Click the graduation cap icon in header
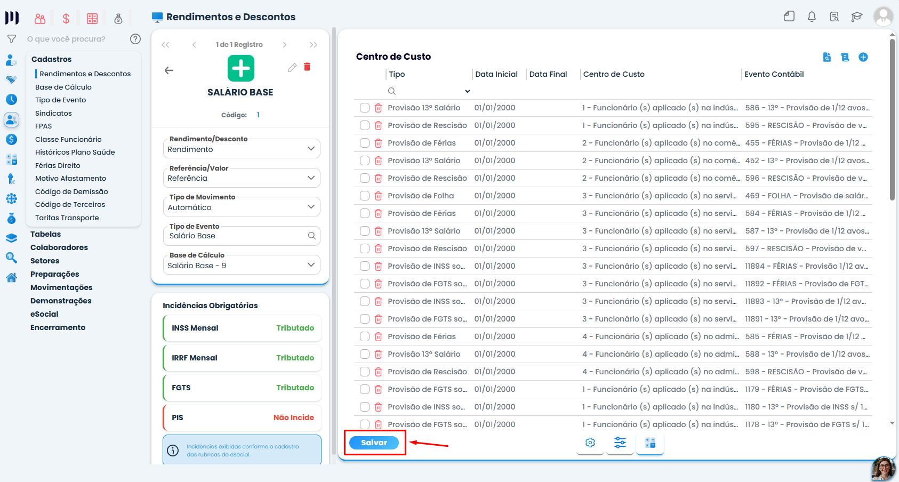This screenshot has width=899, height=482. tap(857, 17)
